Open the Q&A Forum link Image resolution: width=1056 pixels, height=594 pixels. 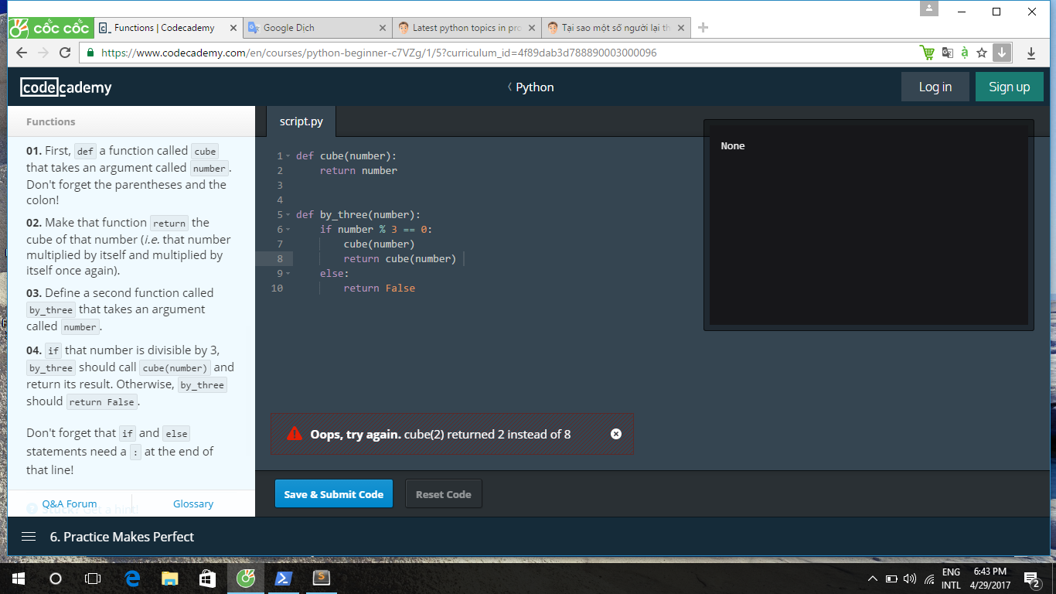pyautogui.click(x=70, y=504)
